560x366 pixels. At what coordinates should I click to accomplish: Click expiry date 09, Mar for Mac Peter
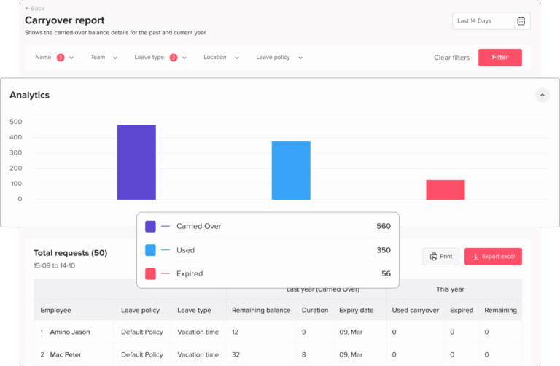[x=351, y=354]
